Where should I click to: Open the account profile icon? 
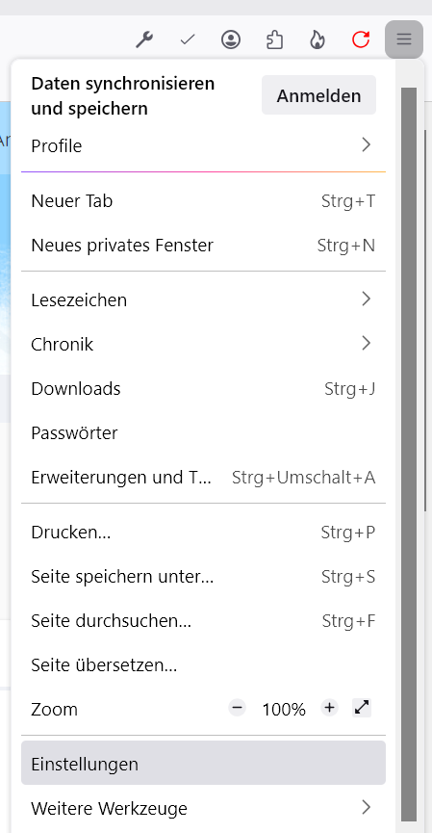[x=231, y=39]
